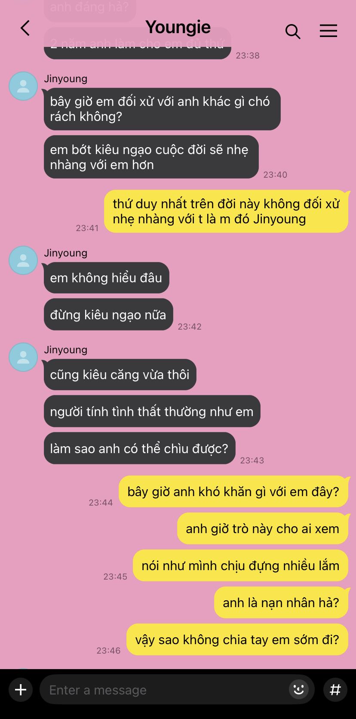Tap the plus attachment icon
356x719 pixels.
click(x=21, y=690)
